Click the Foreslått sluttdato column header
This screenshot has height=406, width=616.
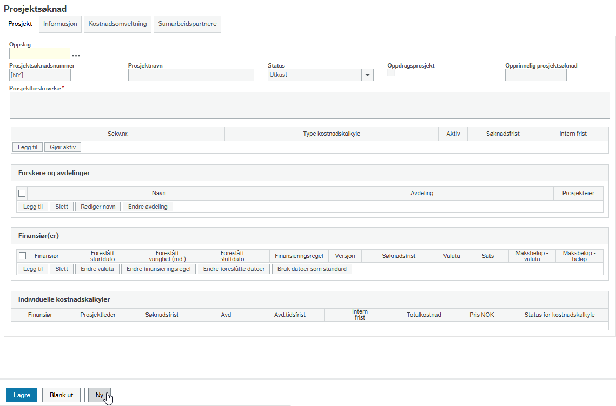tap(232, 256)
